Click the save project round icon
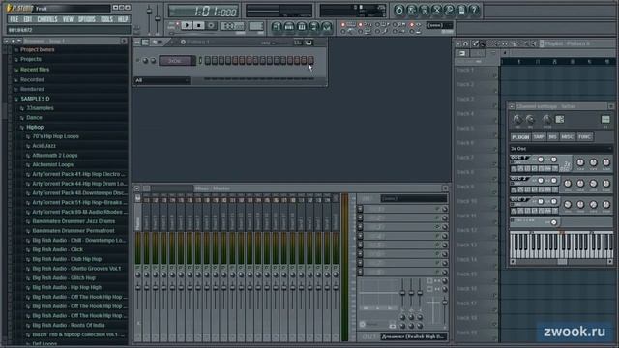The image size is (619, 348). point(411,10)
